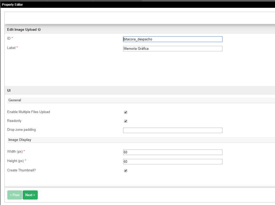This screenshot has height=205, width=275.
Task: Select the Width (px) input box
Action: [172, 152]
